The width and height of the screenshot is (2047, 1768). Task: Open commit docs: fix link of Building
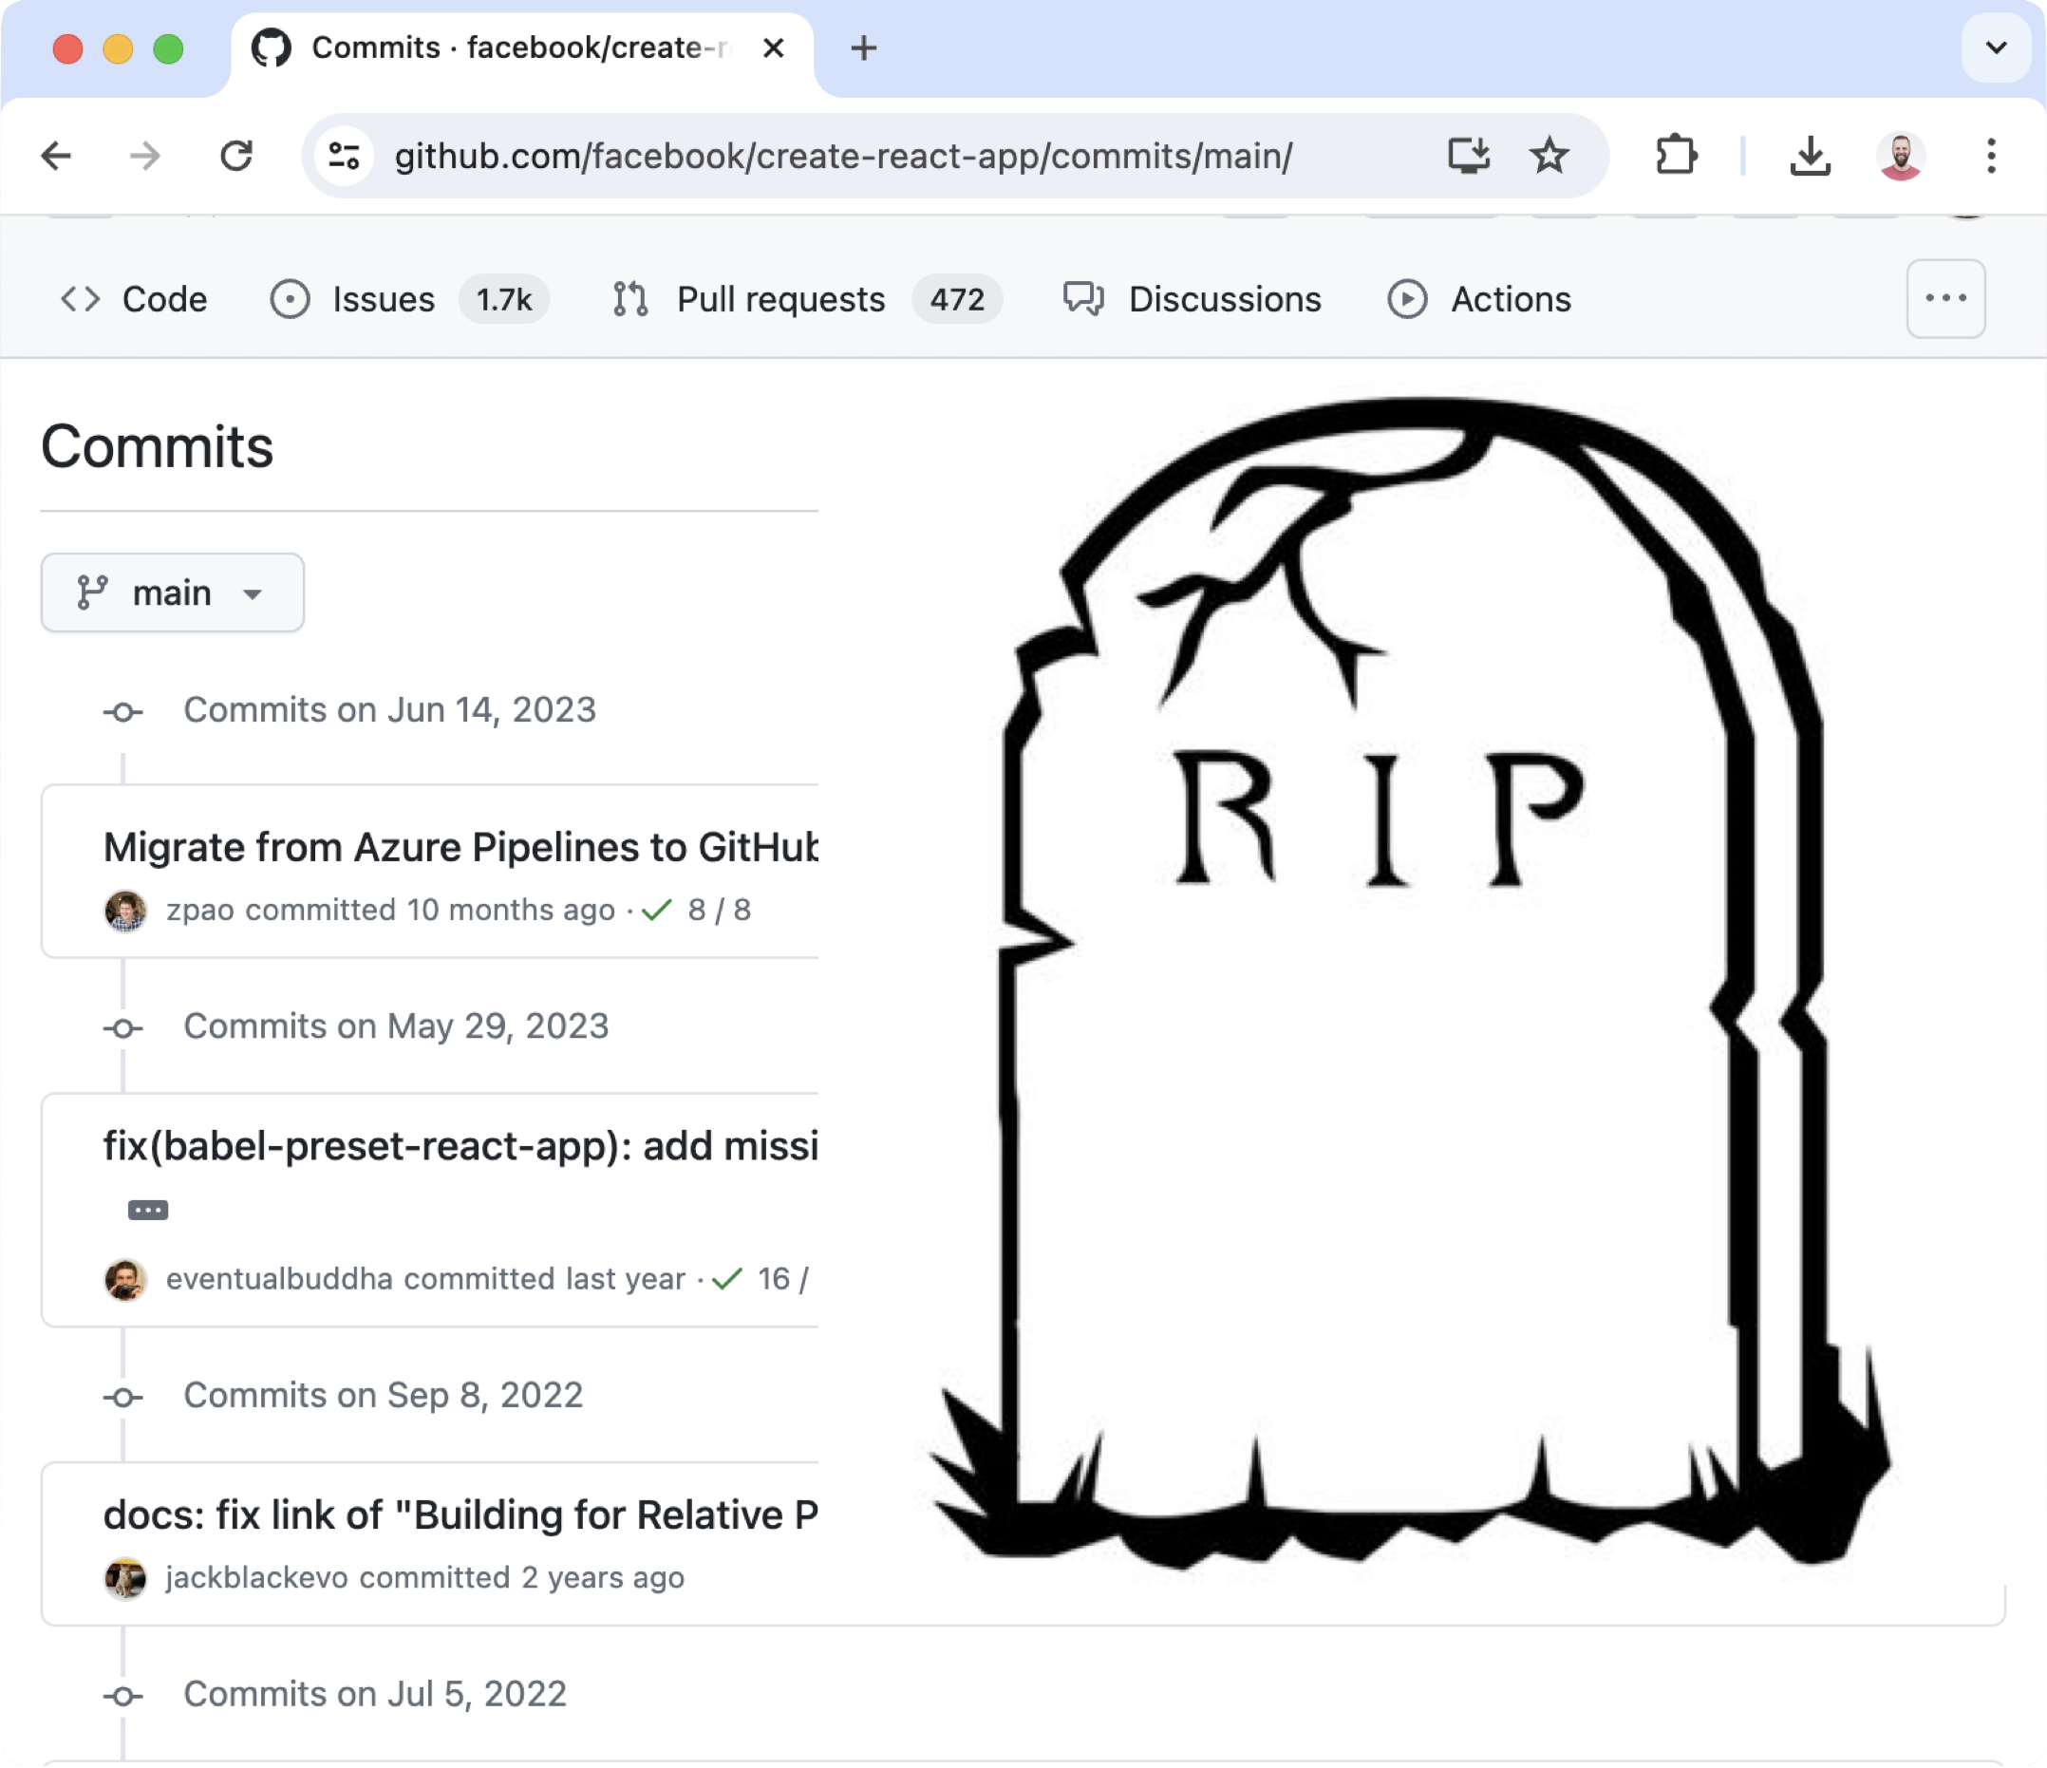pyautogui.click(x=460, y=1515)
